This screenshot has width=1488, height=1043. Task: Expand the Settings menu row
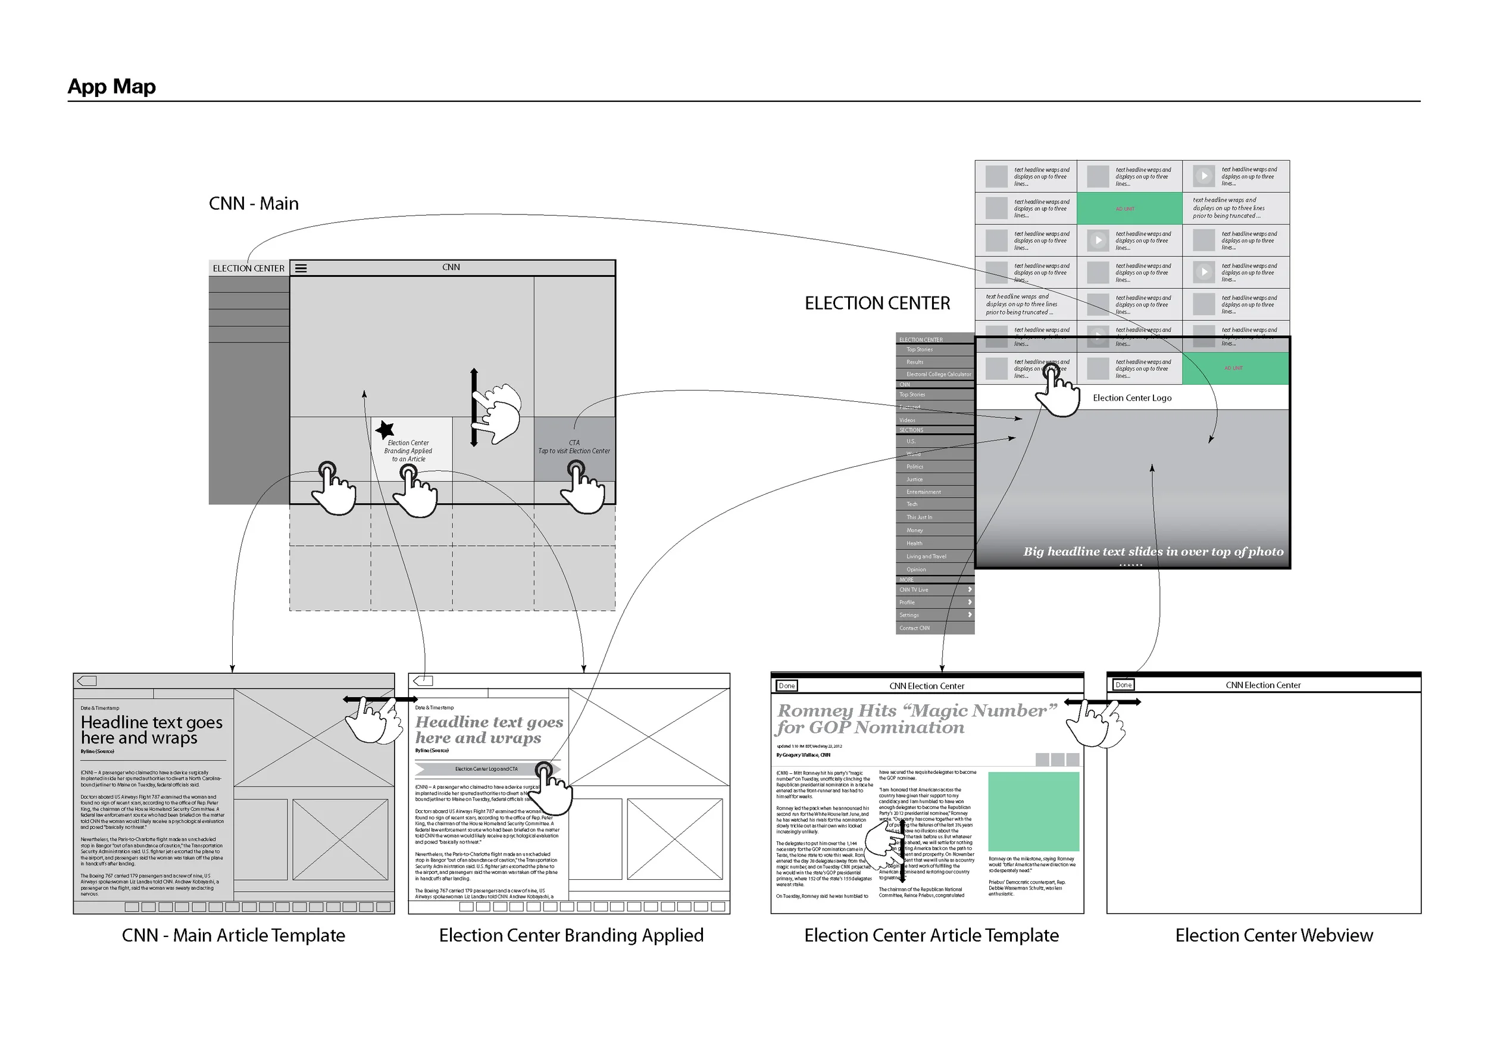pyautogui.click(x=935, y=615)
